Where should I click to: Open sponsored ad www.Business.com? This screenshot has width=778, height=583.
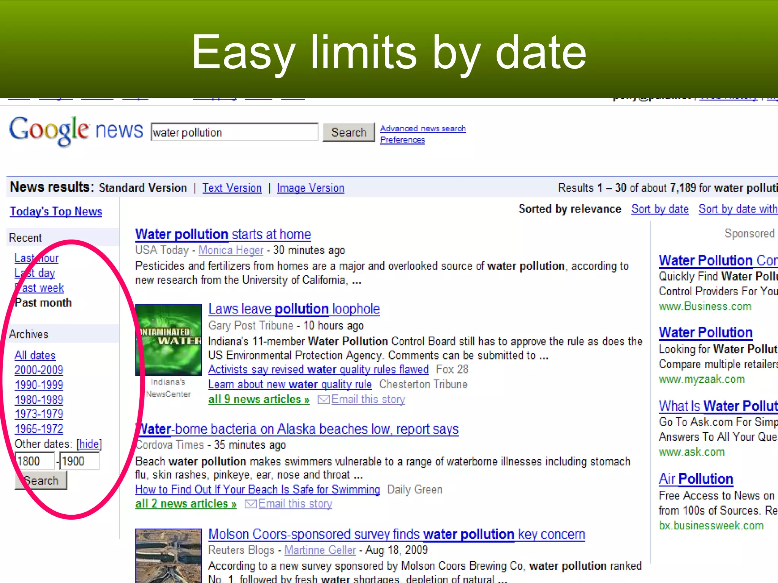pyautogui.click(x=705, y=306)
